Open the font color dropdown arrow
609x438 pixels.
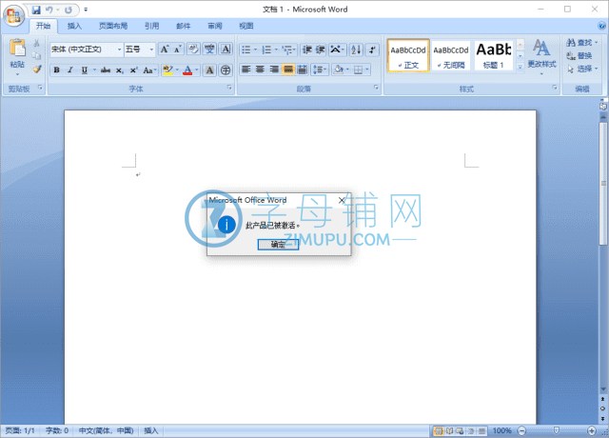click(197, 70)
